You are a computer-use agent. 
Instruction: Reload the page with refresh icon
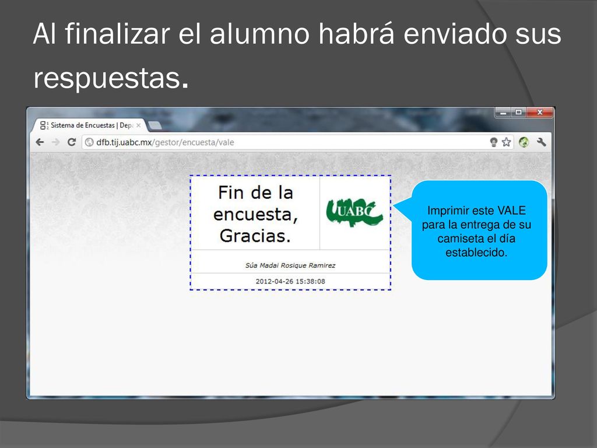pos(71,142)
